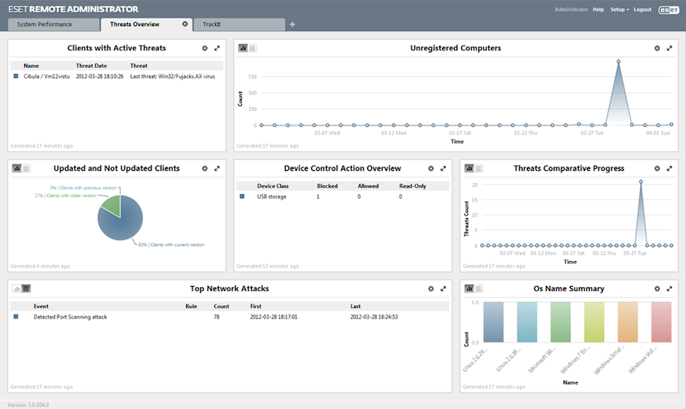686x409 pixels.
Task: Click the Unregistered Computers peak data point
Action: (619, 61)
